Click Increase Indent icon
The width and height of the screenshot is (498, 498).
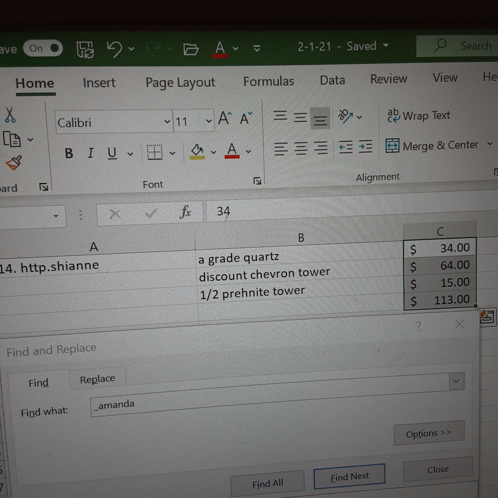coord(365,146)
